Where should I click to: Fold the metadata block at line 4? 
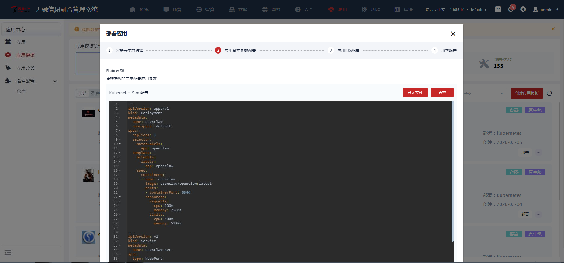pyautogui.click(x=120, y=118)
